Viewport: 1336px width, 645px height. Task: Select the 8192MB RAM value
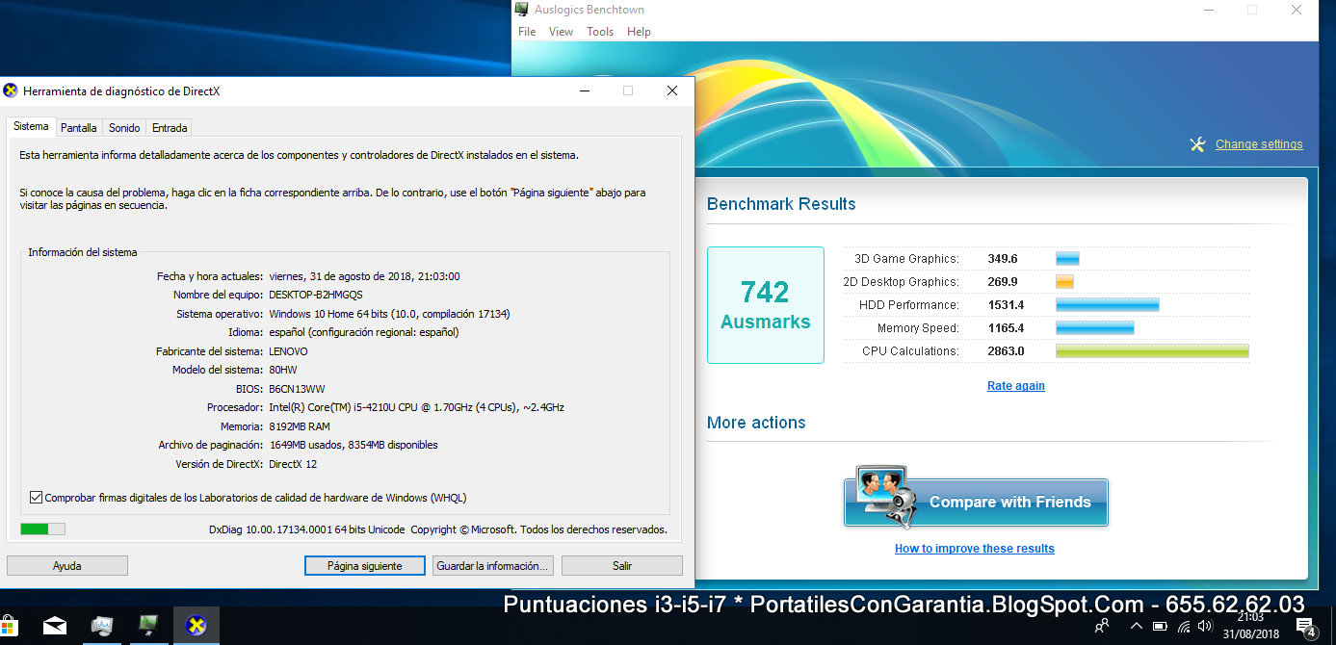click(300, 426)
